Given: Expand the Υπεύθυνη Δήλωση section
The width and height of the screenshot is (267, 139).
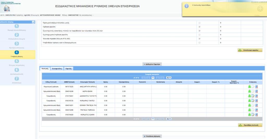Looking at the screenshot, I should coord(152,136).
